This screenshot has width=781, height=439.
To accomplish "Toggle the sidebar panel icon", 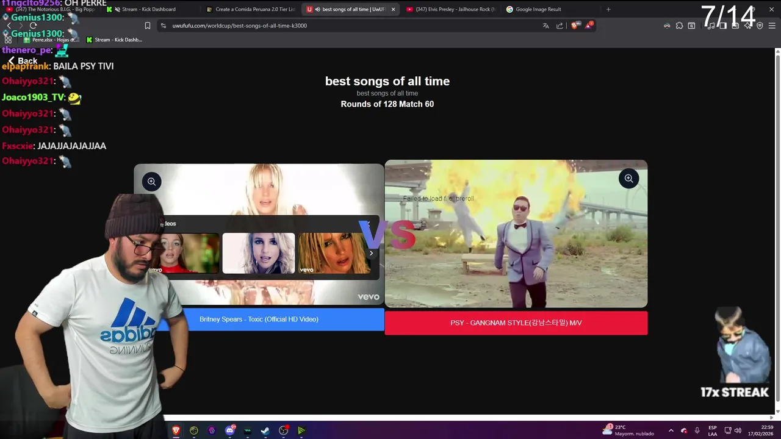I will (723, 26).
